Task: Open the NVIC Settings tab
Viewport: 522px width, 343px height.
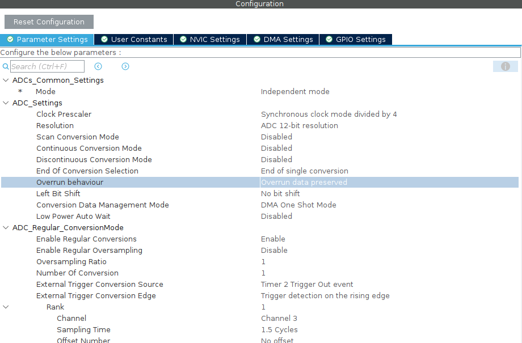Action: click(210, 39)
